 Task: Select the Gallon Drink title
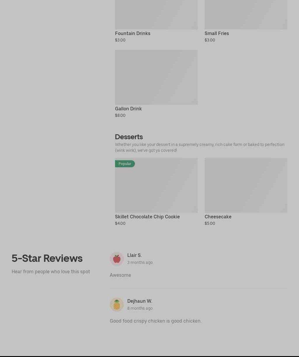point(128,109)
